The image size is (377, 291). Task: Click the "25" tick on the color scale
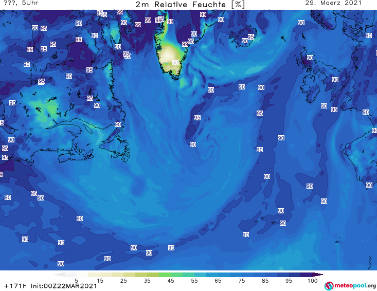click(123, 281)
